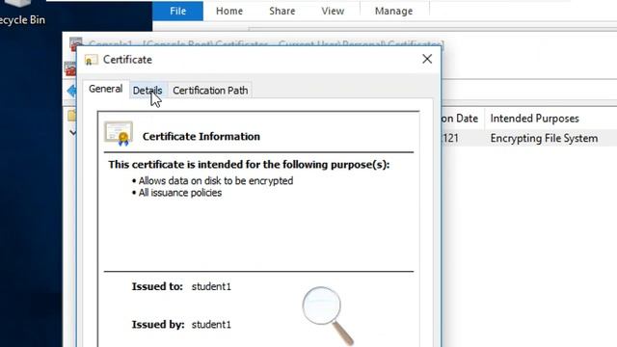
Task: Open the Manage ribbon tab
Action: 394,11
